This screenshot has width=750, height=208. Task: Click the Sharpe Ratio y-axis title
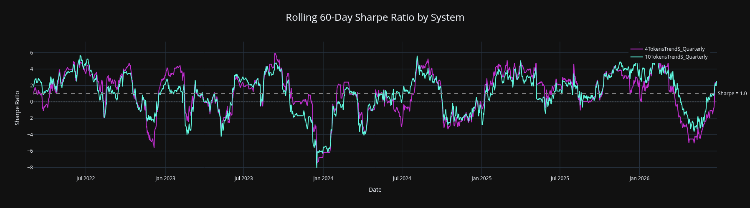click(x=18, y=108)
